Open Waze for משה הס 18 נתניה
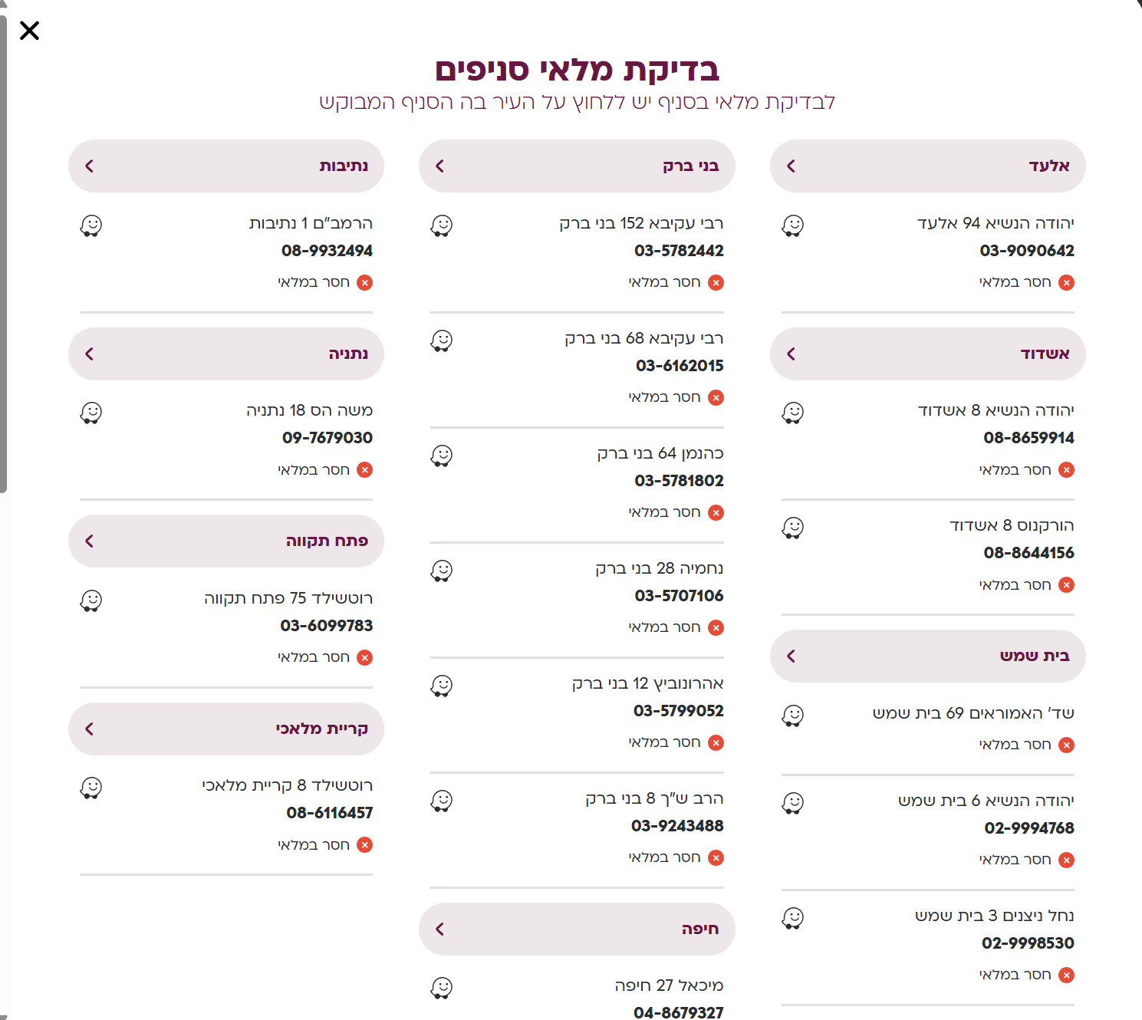 point(91,413)
